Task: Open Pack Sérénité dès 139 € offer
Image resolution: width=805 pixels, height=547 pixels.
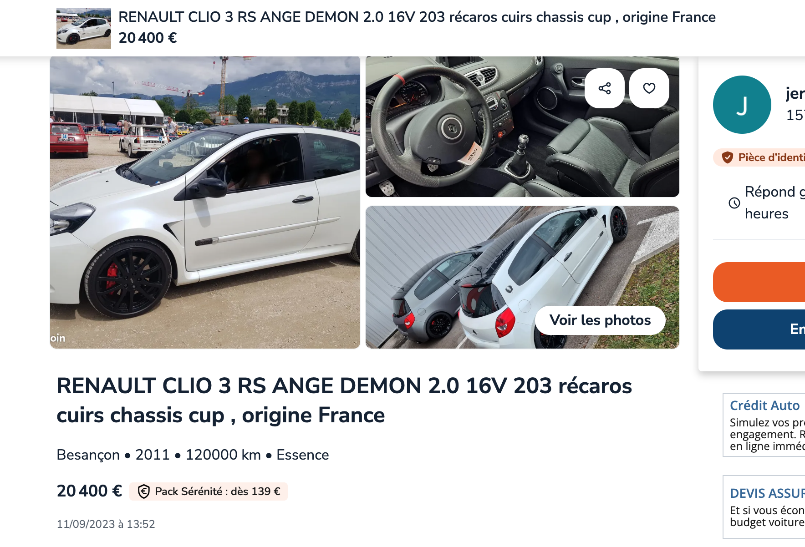Action: pyautogui.click(x=209, y=491)
